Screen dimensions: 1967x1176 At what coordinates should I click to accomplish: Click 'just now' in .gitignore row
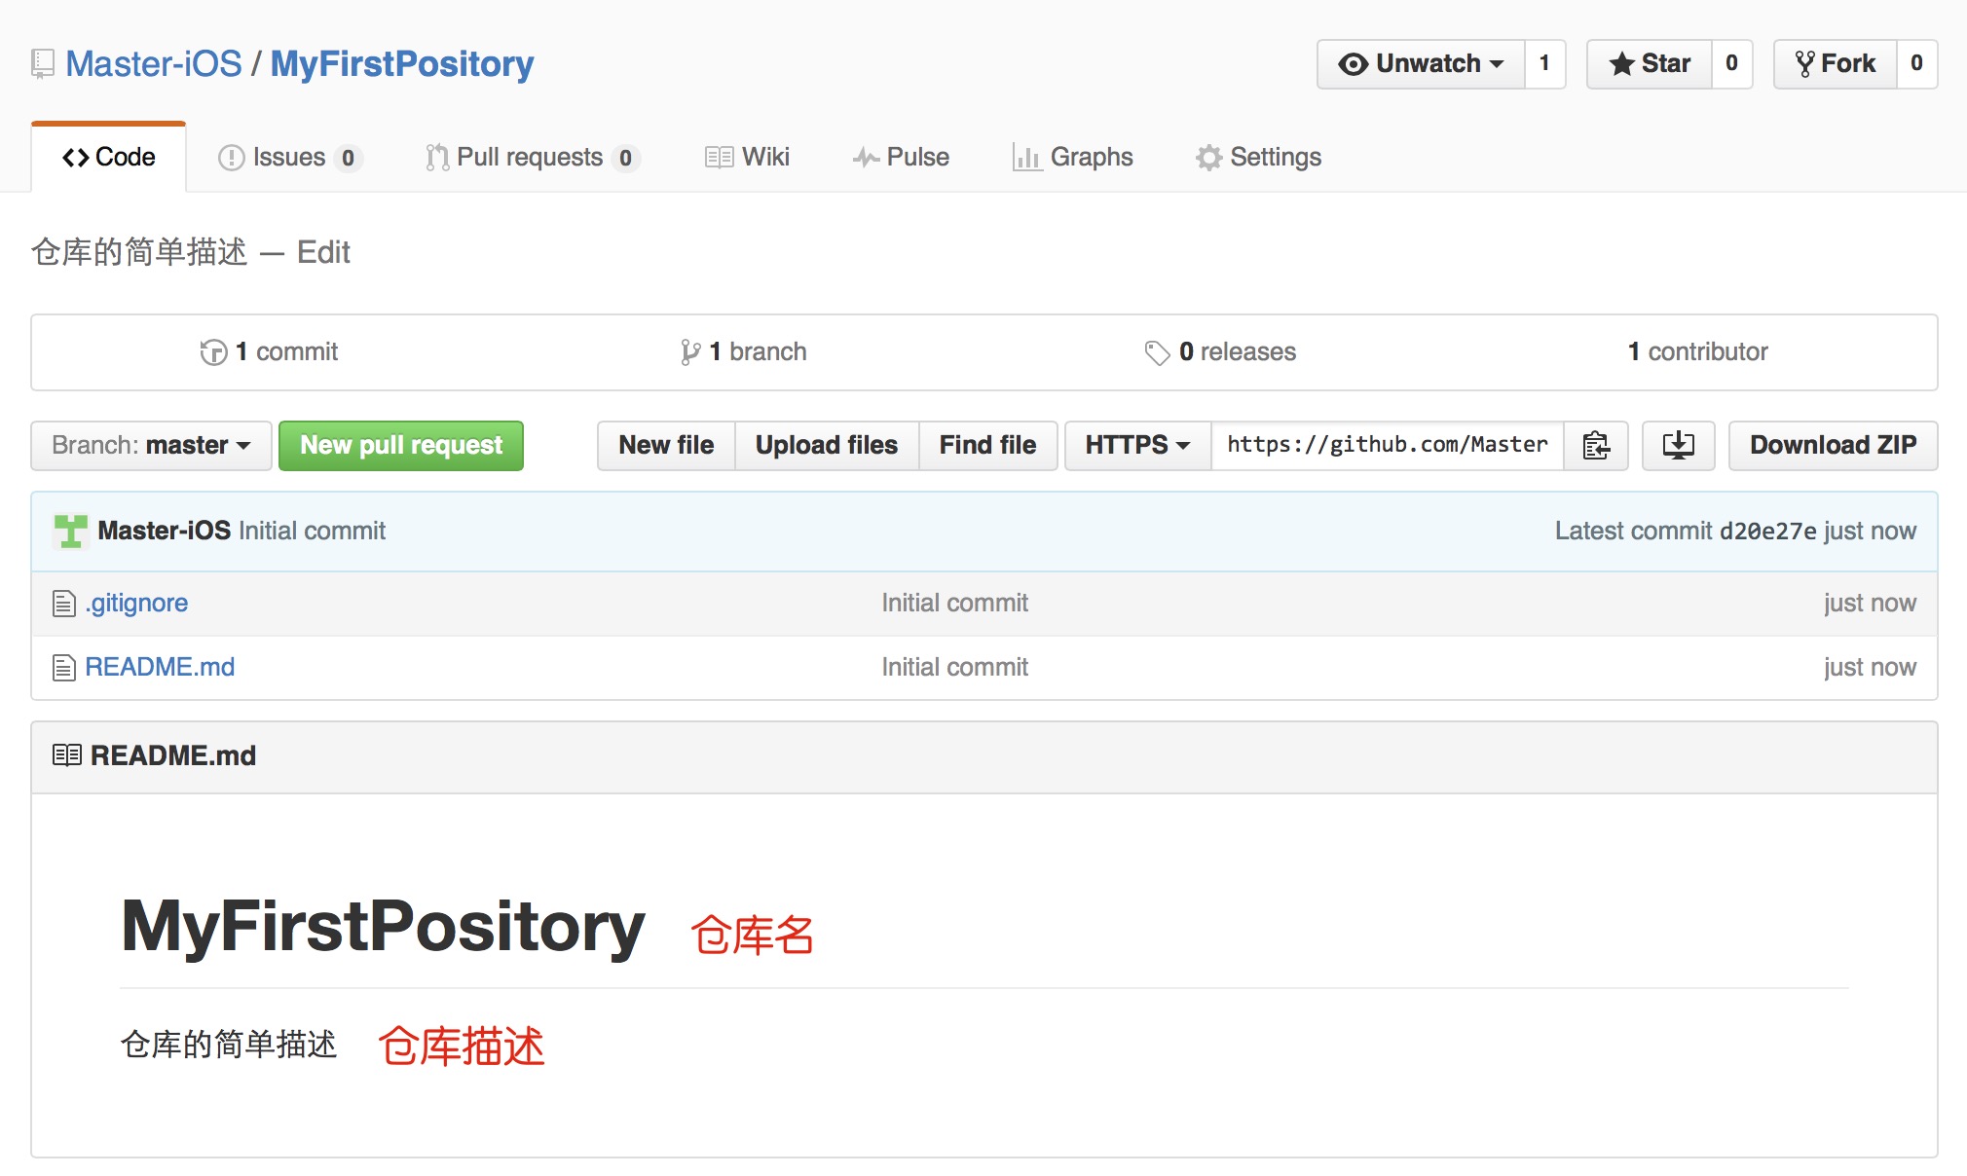[1870, 603]
